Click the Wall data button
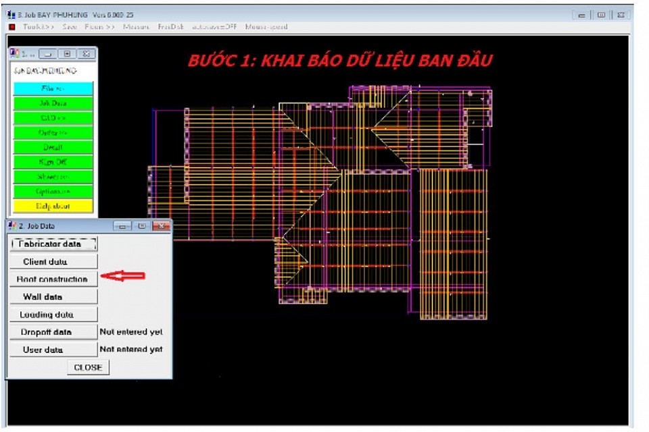 tap(53, 296)
